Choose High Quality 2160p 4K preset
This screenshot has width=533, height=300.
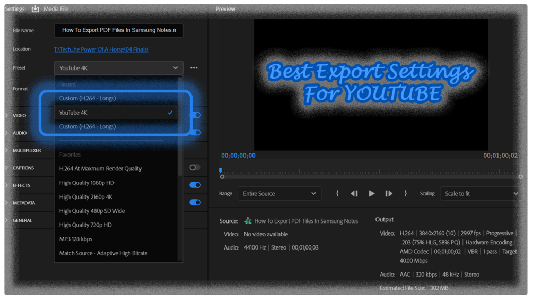coord(116,197)
